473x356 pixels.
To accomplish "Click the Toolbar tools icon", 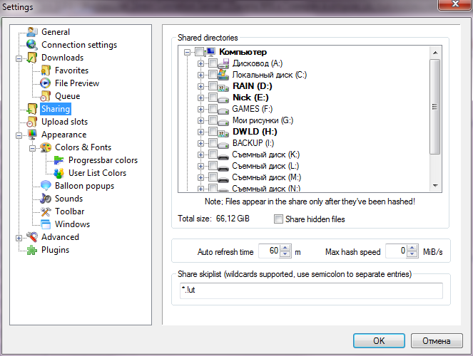I will click(x=46, y=211).
